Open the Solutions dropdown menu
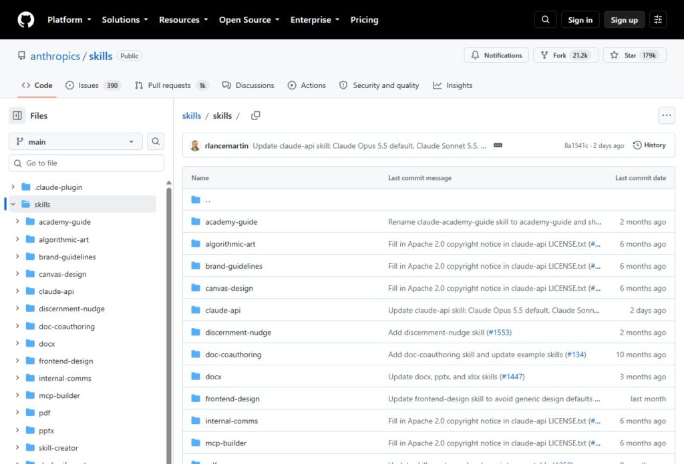 (125, 19)
